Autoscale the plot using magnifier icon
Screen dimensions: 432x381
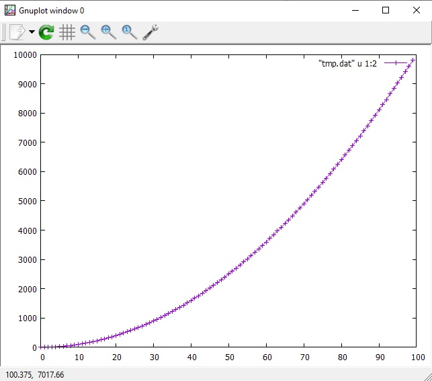tap(129, 32)
